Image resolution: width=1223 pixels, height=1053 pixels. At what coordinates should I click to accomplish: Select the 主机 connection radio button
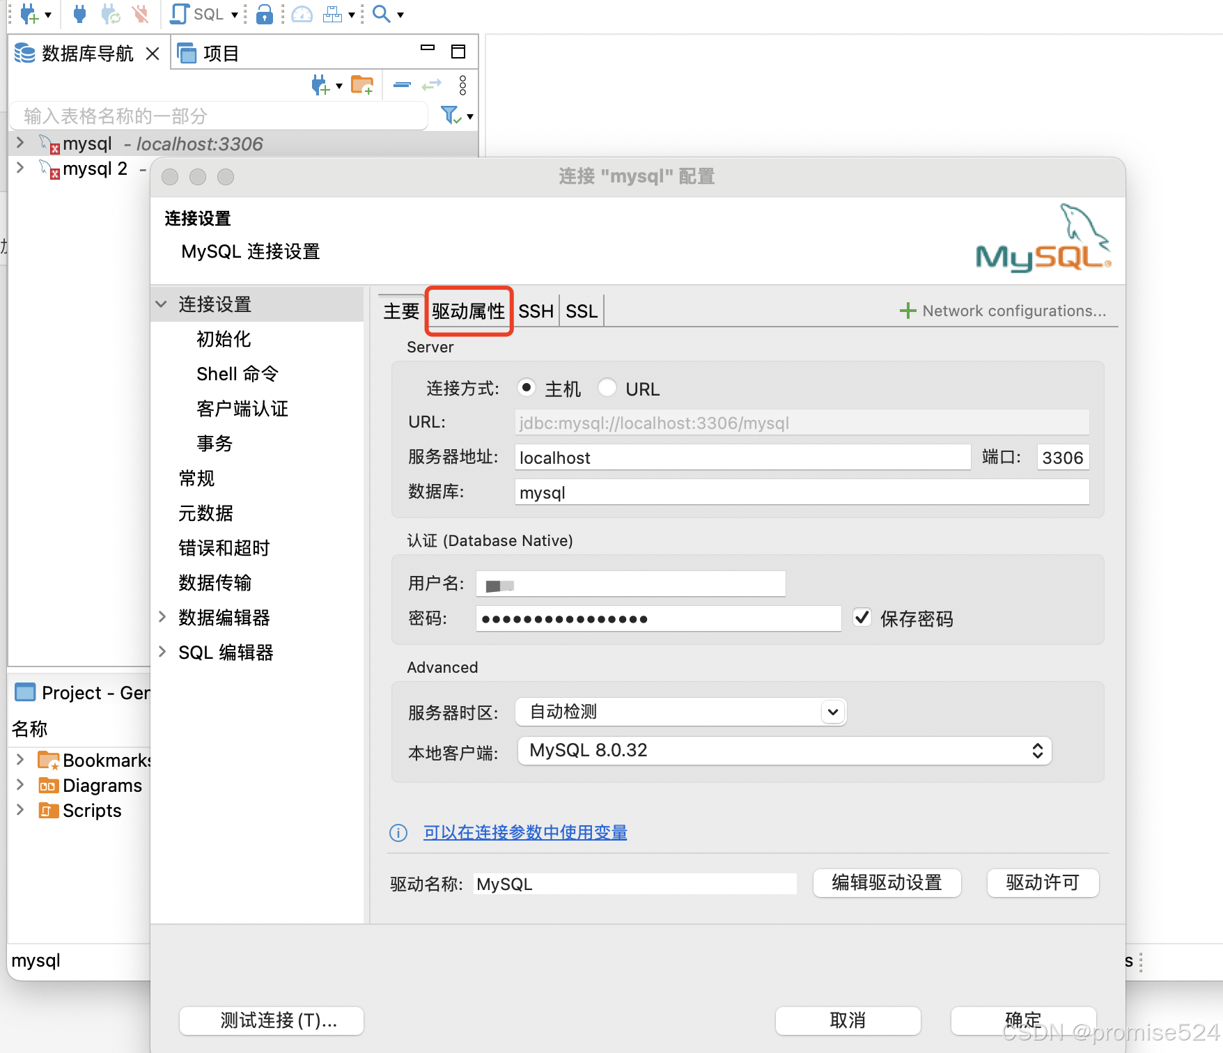[x=527, y=387]
